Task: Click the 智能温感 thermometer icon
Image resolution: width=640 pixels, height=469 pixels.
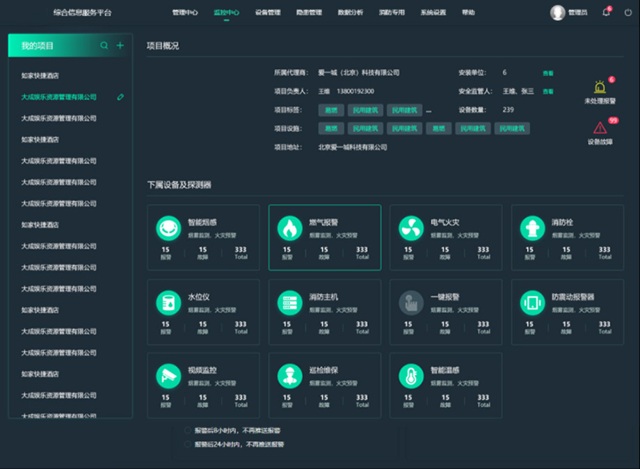Action: click(x=410, y=376)
